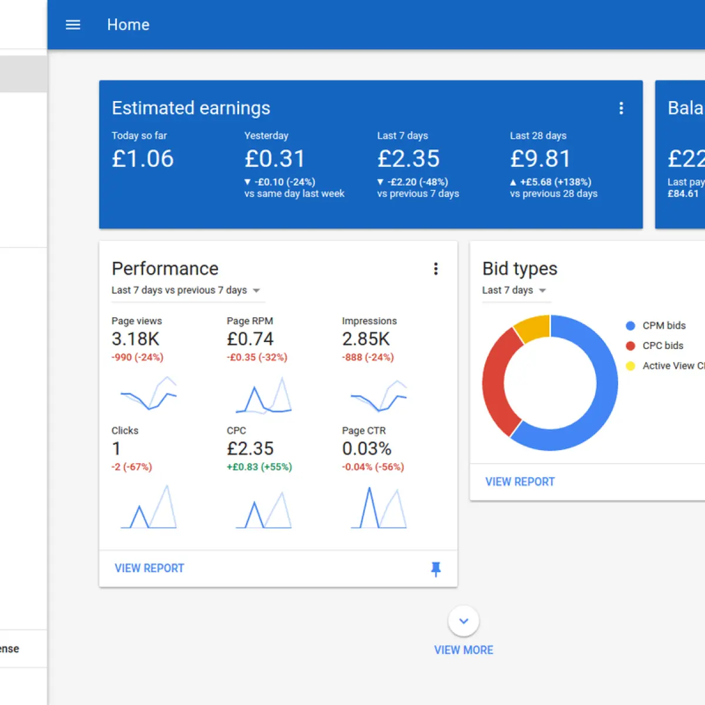
Task: Click the Page RPM sparkline chart
Action: [x=264, y=395]
